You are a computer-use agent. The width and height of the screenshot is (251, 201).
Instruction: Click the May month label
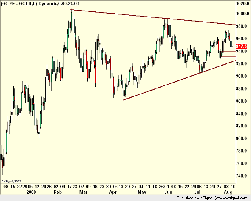click(x=142, y=192)
